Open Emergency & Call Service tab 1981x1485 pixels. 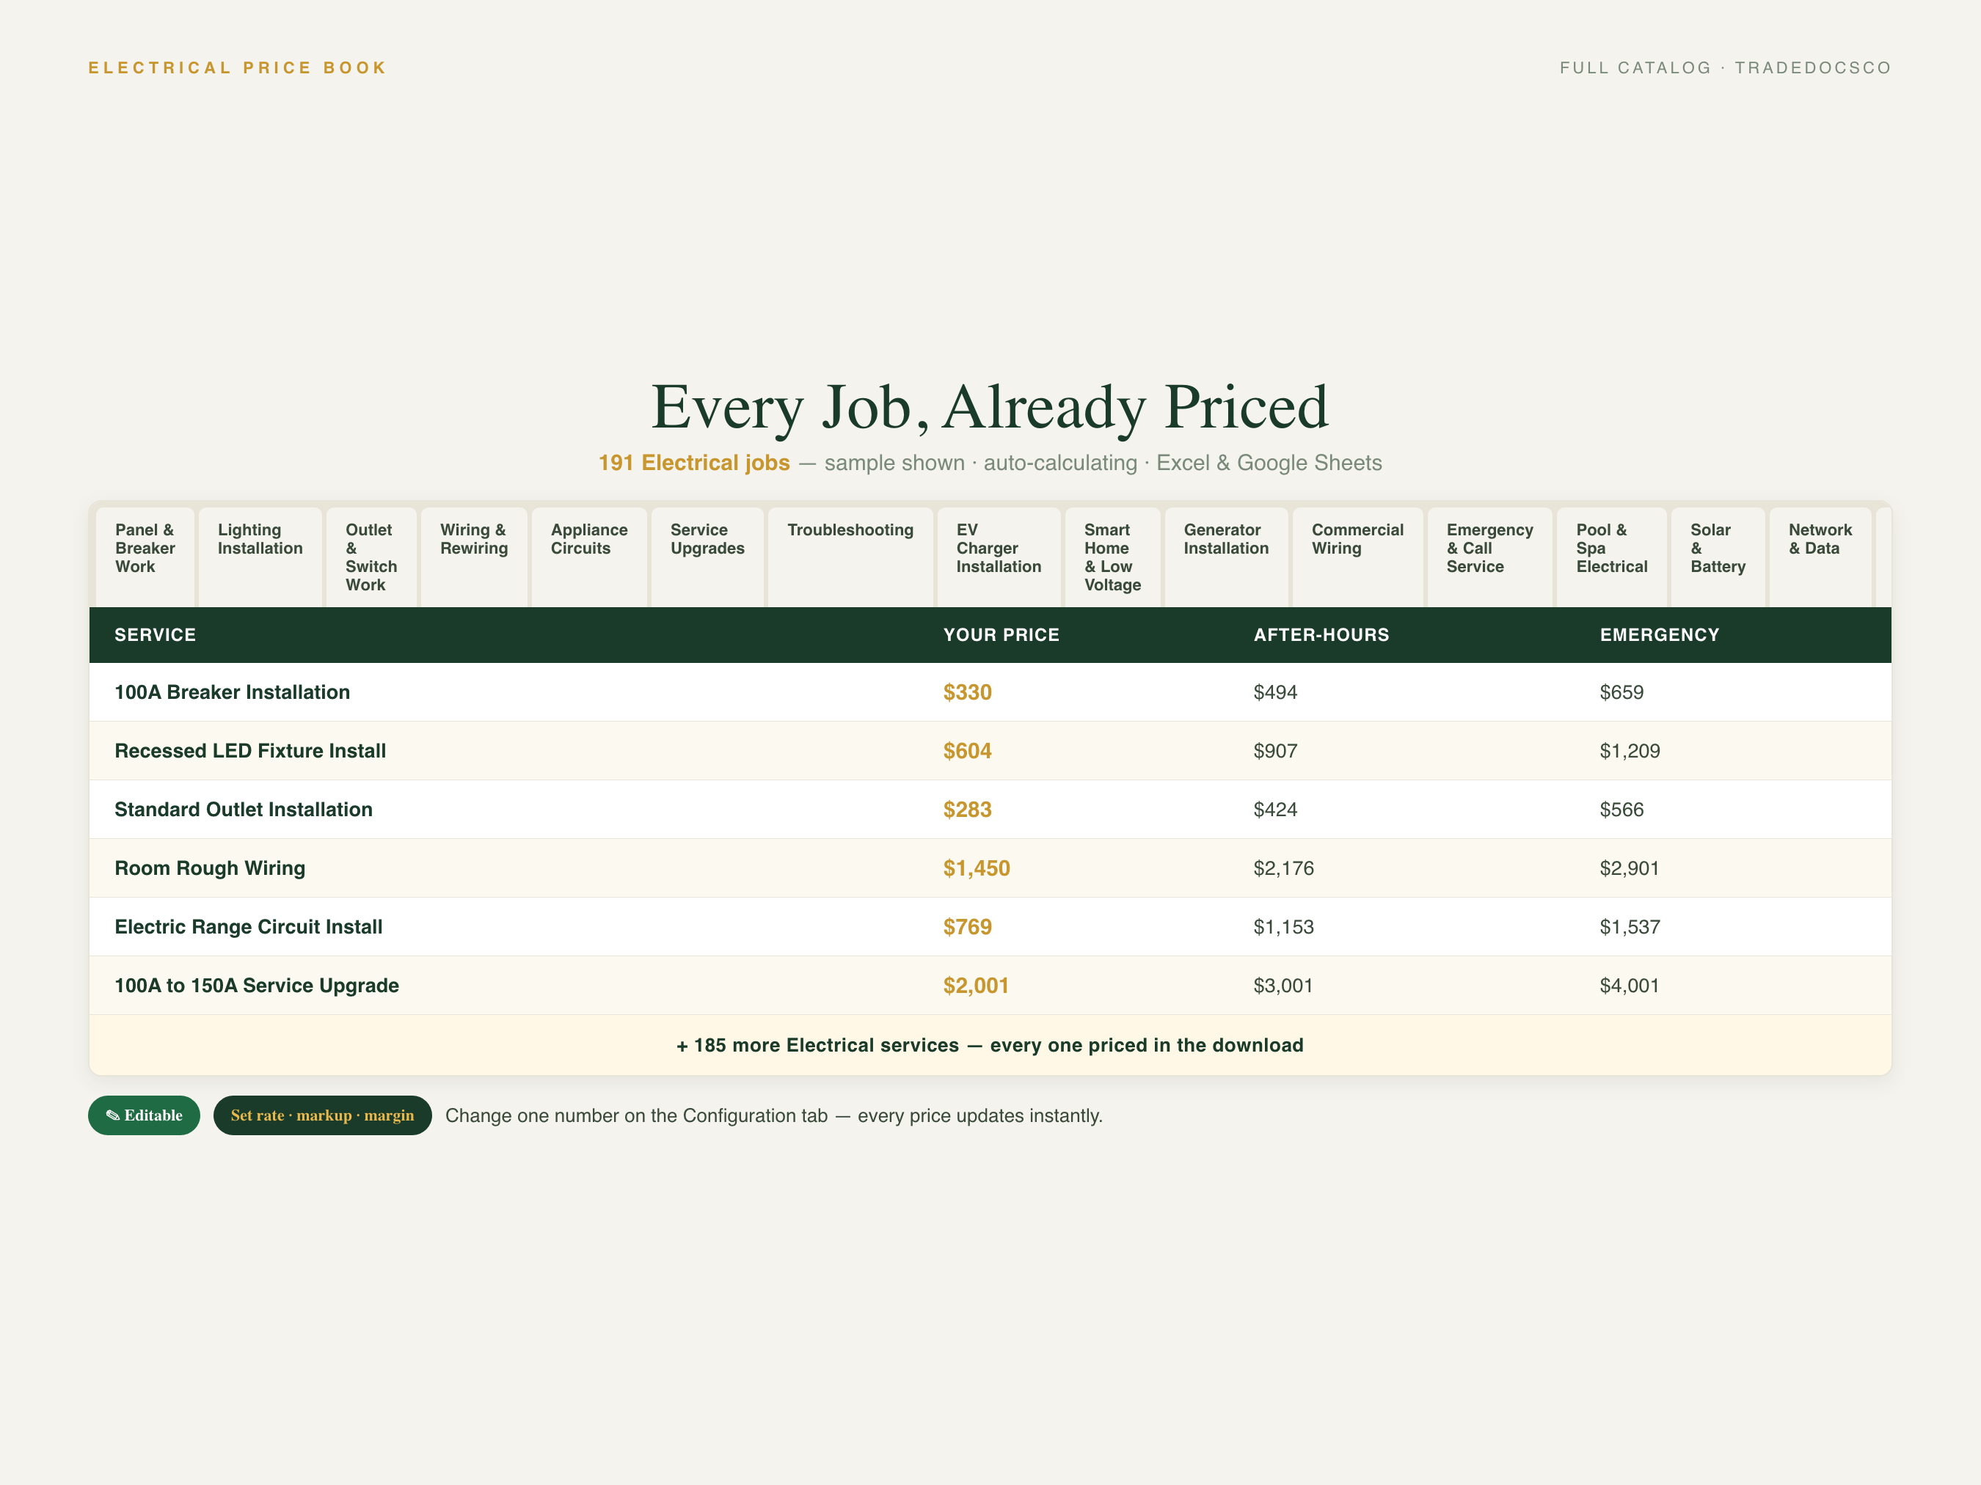[1490, 557]
